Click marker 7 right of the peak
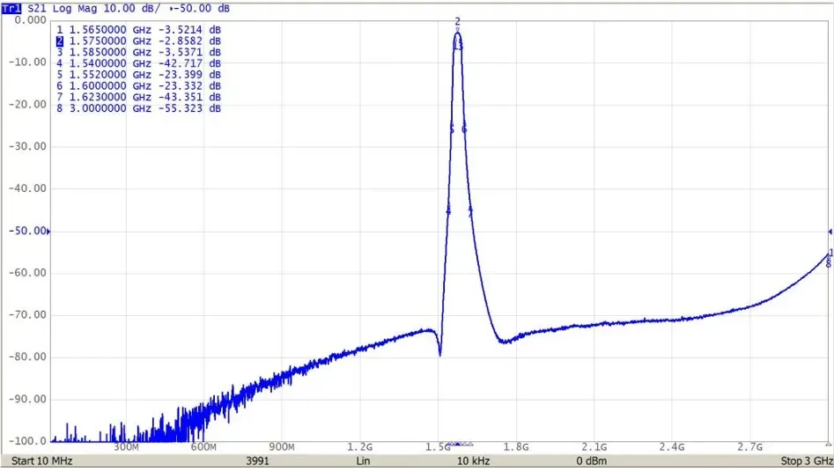834x471 pixels. tap(470, 211)
